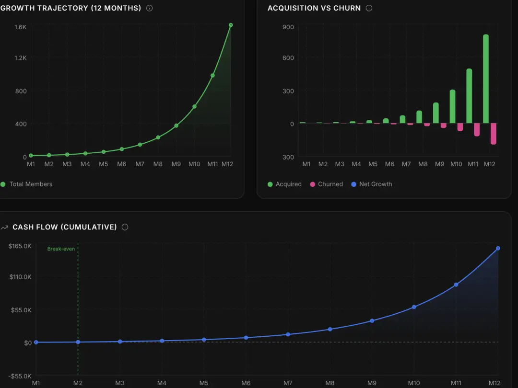Select the M12 data point on Cash Flow line
This screenshot has width=518, height=388.
pos(498,248)
